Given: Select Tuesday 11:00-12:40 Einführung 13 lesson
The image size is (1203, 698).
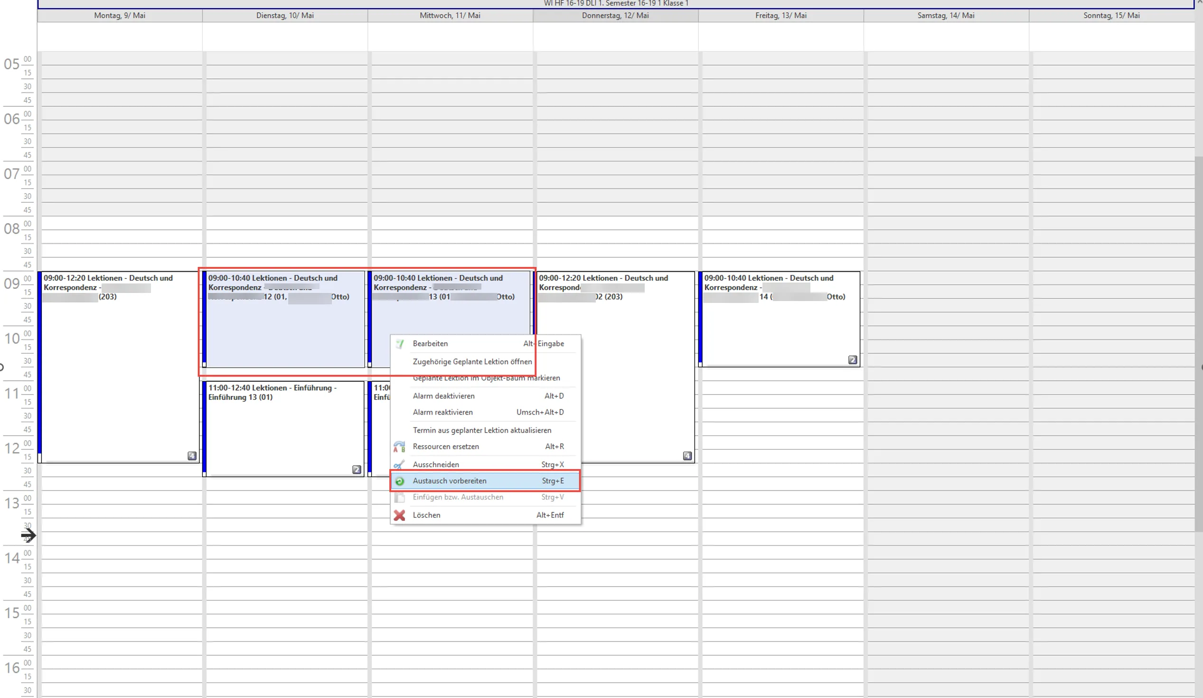Looking at the screenshot, I should tap(283, 429).
